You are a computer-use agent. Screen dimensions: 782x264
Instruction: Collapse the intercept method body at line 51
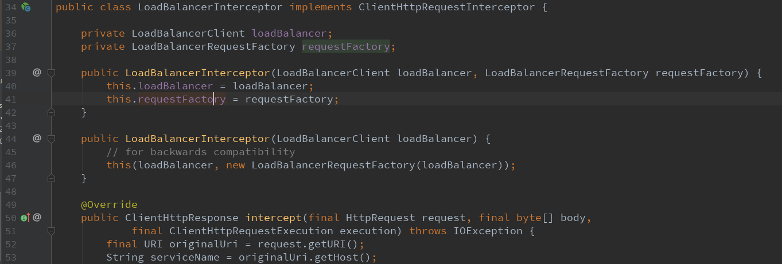[x=51, y=231]
